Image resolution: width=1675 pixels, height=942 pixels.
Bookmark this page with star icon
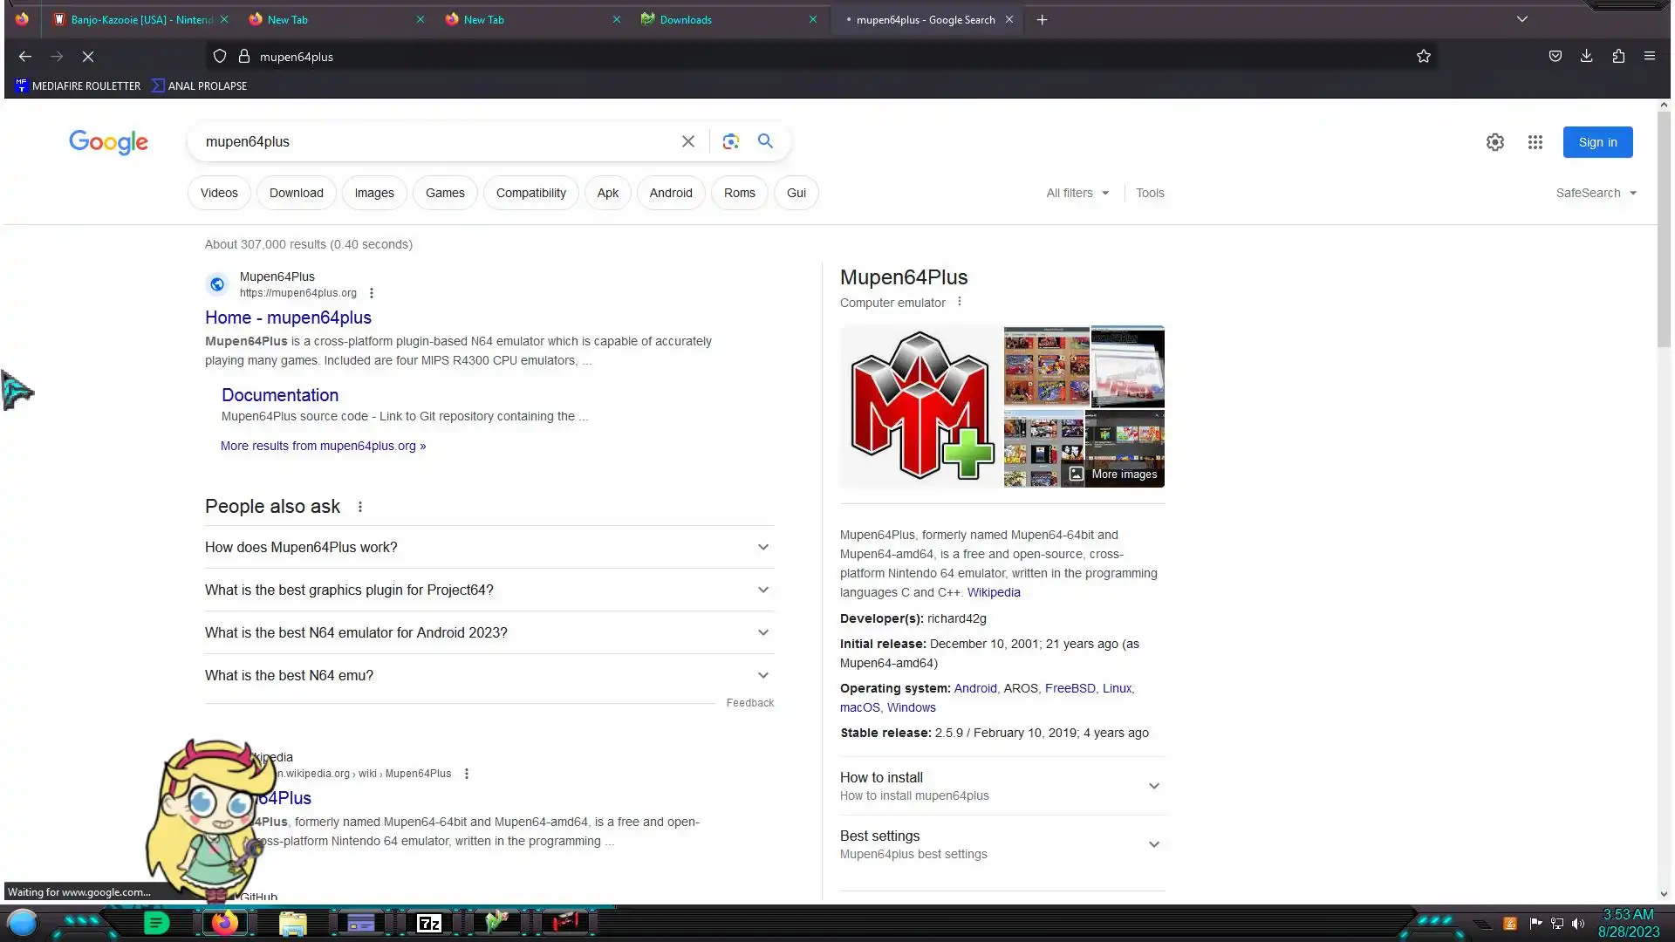[1423, 57]
